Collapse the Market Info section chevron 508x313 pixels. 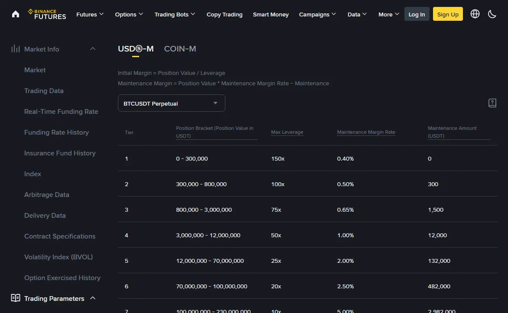93,49
